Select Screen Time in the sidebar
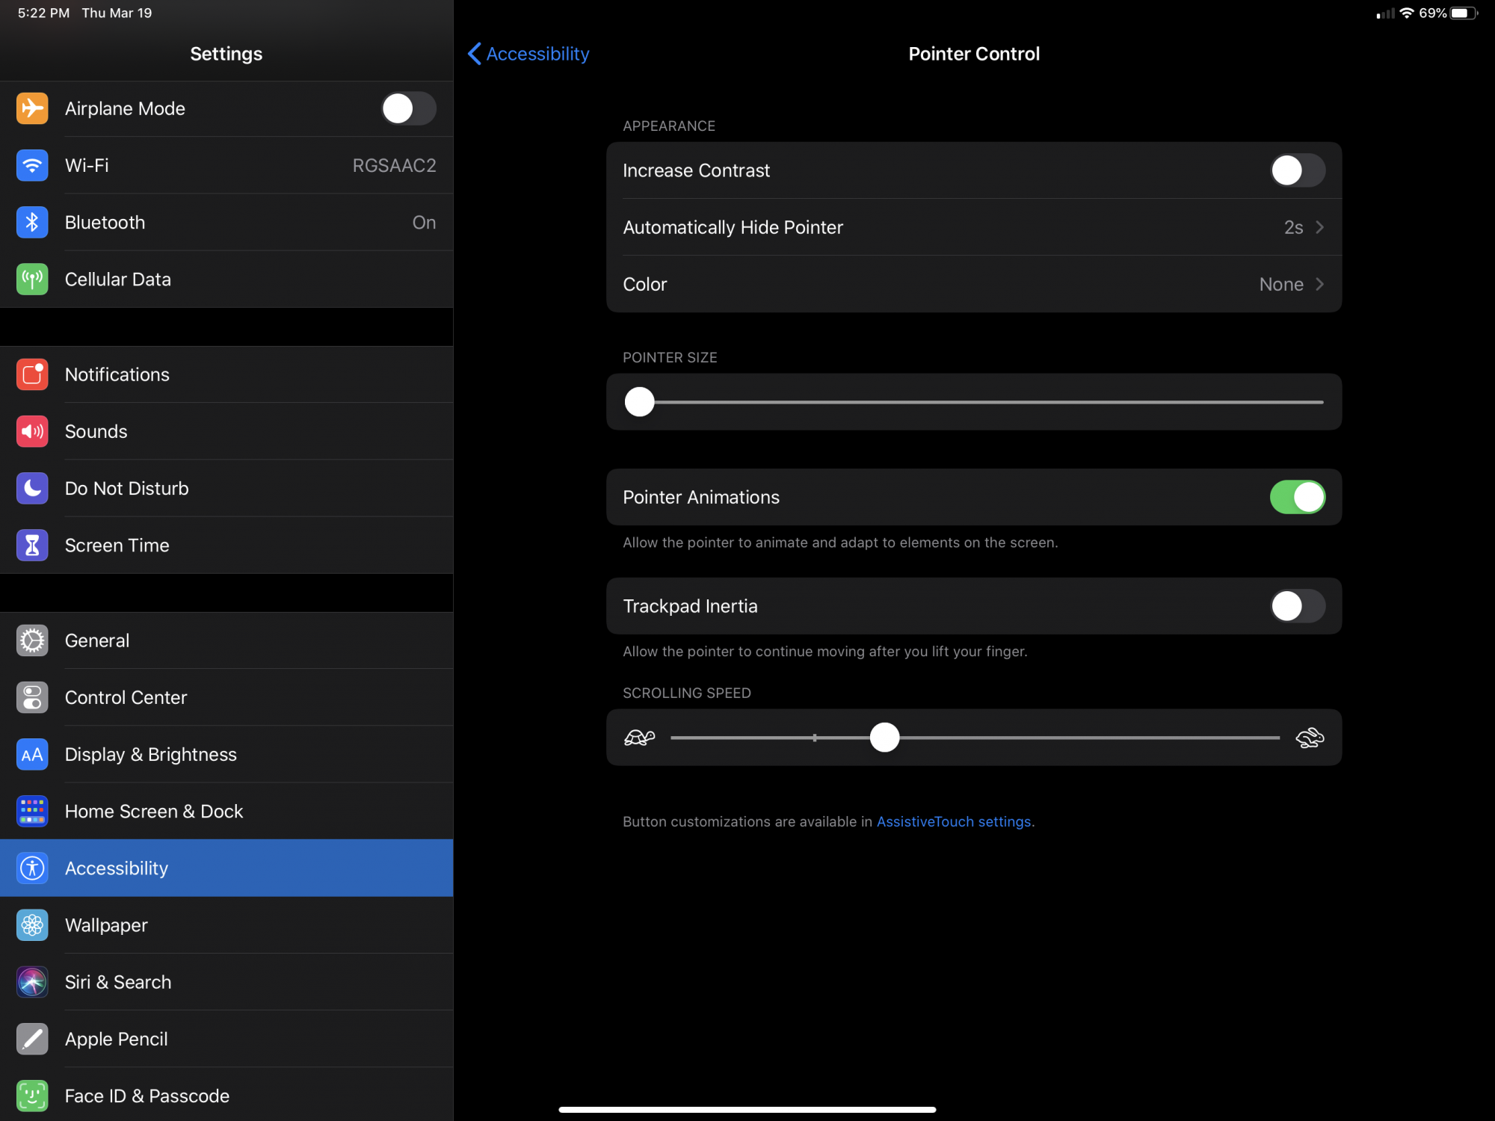Image resolution: width=1495 pixels, height=1121 pixels. click(x=226, y=545)
